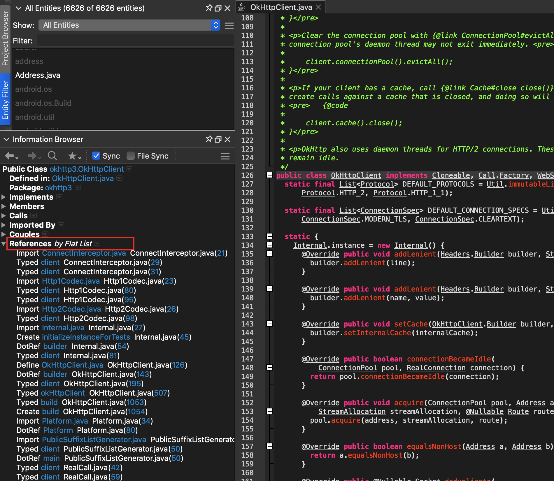Screen dimensions: 554x481
Task: Select the OkHttpClient.java editor tab
Action: [x=280, y=7]
